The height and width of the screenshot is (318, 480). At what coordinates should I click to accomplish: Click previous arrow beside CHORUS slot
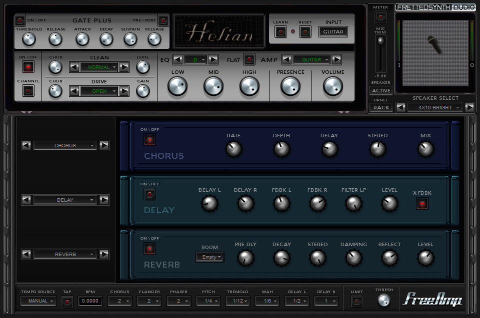point(26,146)
